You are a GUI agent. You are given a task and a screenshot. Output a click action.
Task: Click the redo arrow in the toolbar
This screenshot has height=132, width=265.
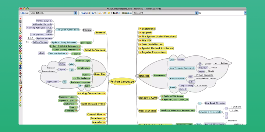(95, 13)
